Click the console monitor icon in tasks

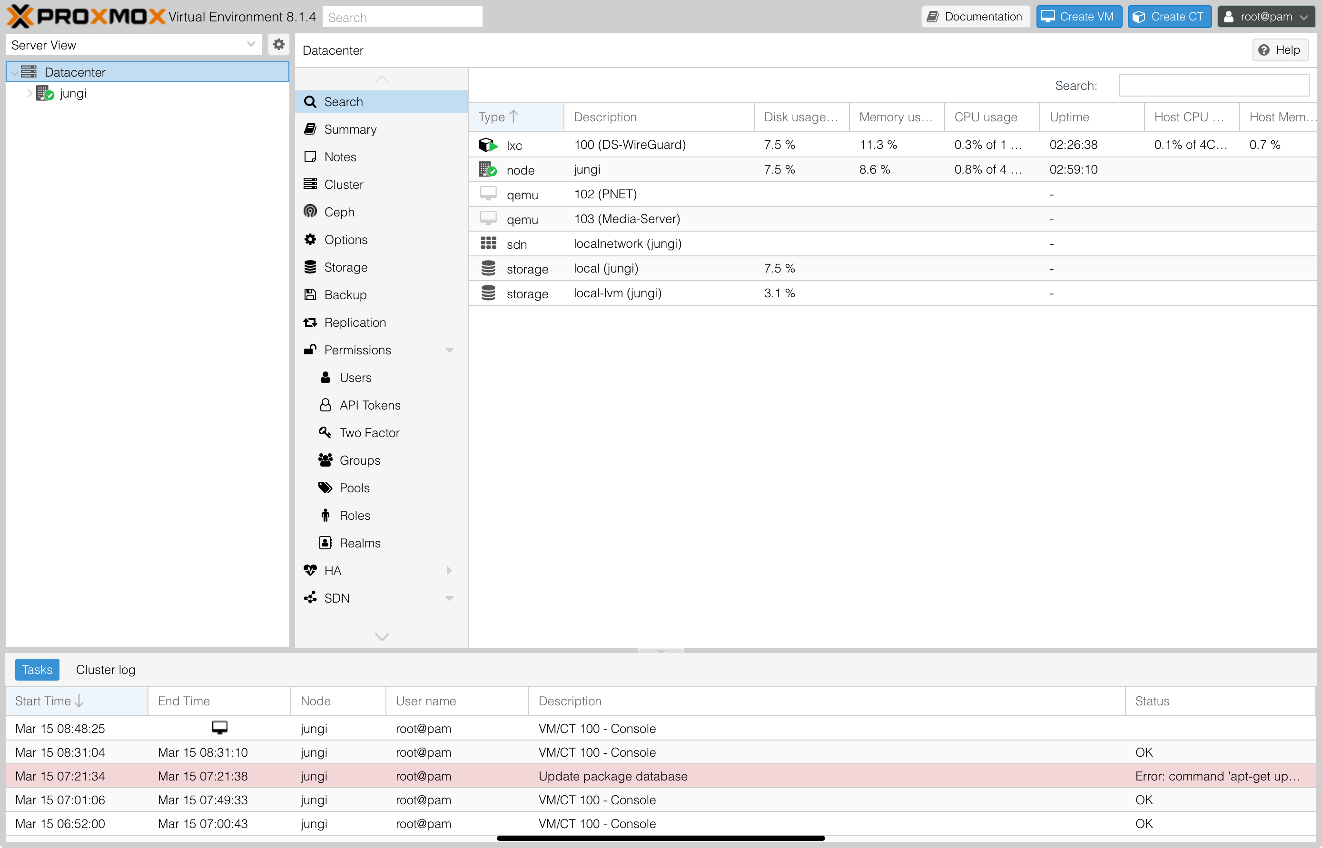[x=219, y=727]
